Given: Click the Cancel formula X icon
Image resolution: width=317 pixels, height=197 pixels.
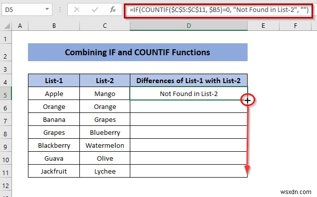Looking at the screenshot, I should [x=76, y=9].
